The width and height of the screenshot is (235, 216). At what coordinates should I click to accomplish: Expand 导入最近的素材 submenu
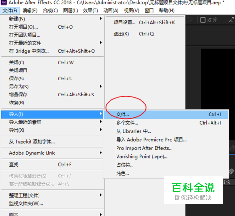pos(53,122)
